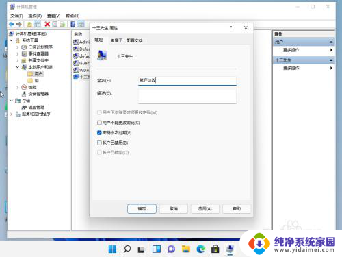Select the 用户 folder in the tree
The image size is (342, 257).
pos(38,74)
